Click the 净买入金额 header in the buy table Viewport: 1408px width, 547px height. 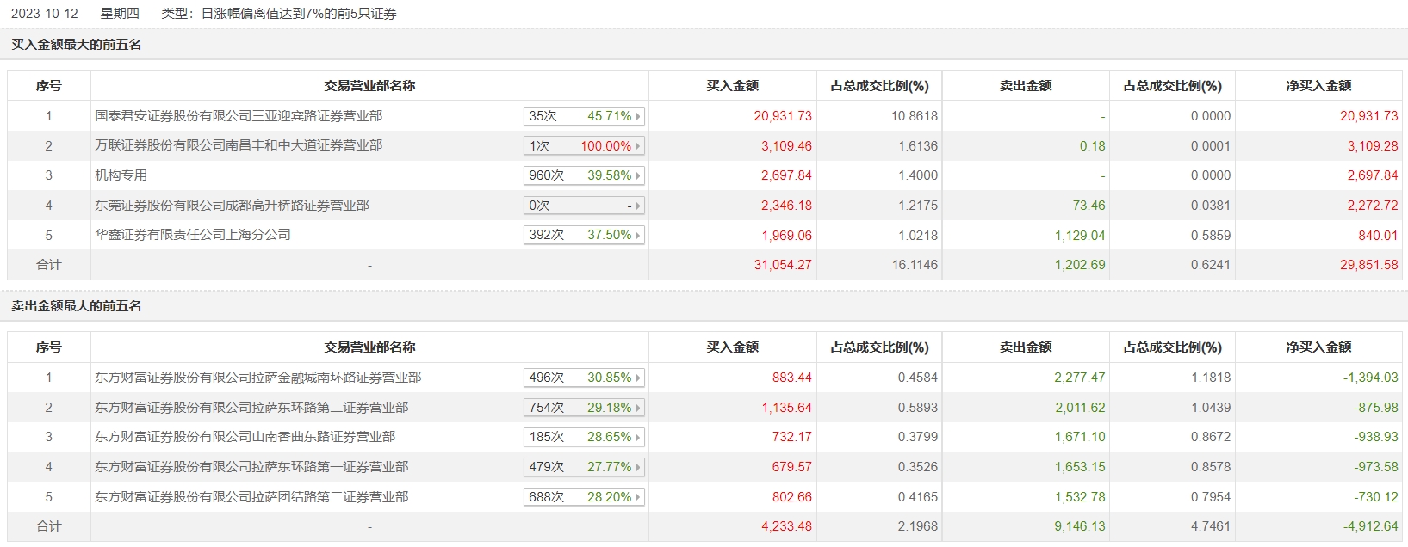[x=1318, y=86]
